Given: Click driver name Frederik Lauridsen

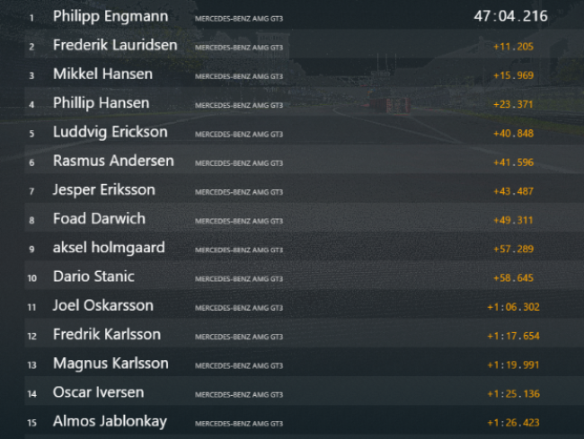Looking at the screenshot, I should point(115,45).
